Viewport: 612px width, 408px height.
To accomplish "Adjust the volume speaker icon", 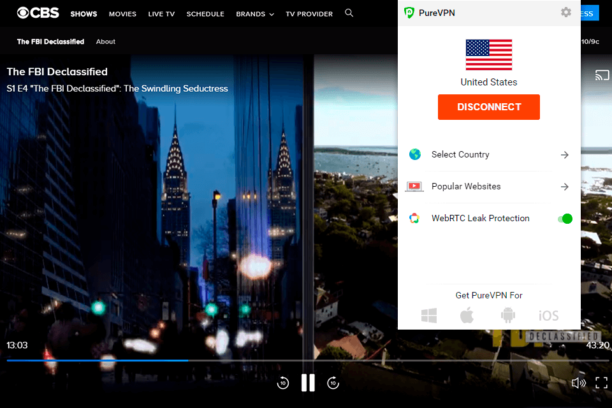I will 578,382.
